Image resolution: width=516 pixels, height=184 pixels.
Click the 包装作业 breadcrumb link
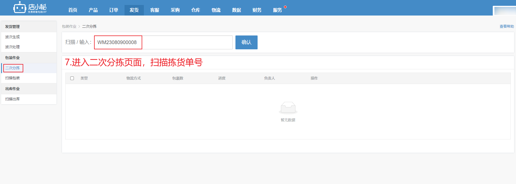(x=69, y=26)
